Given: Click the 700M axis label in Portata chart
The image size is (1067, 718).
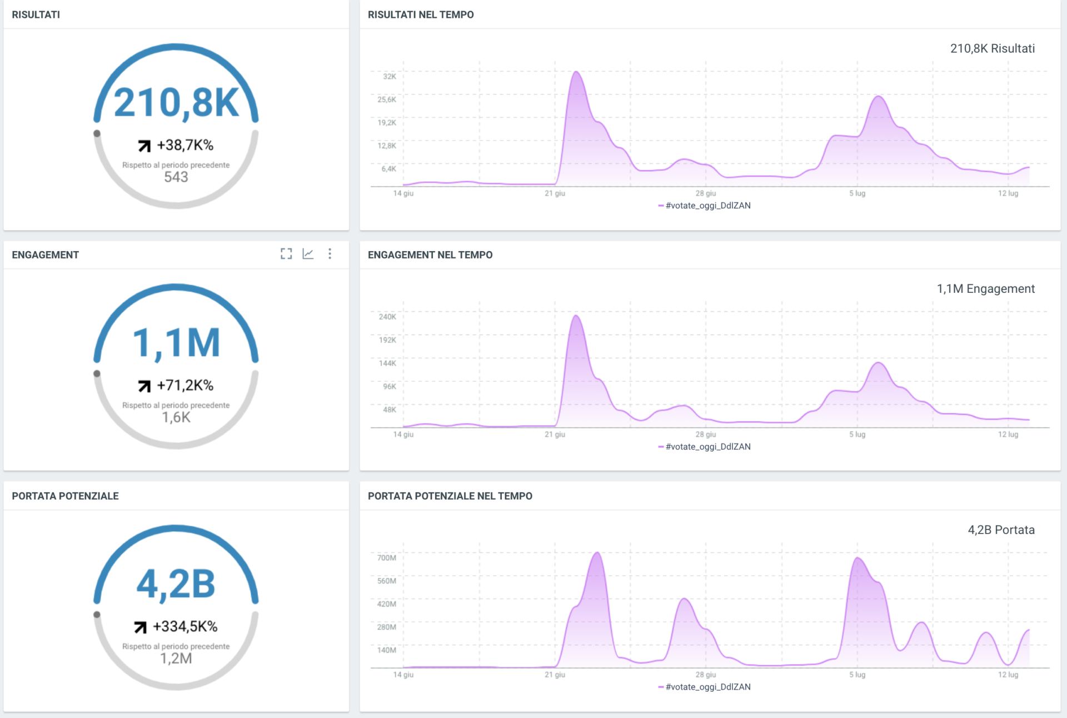Looking at the screenshot, I should 387,558.
